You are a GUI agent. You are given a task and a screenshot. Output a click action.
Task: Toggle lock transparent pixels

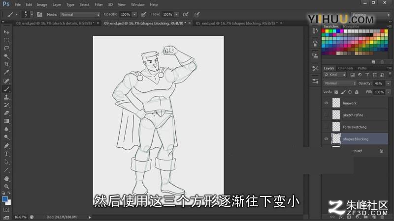click(336, 92)
